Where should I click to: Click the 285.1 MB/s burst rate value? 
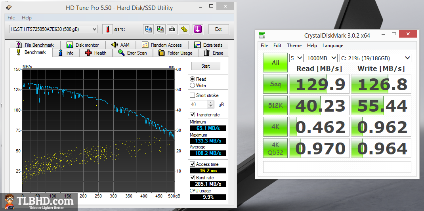click(208, 184)
